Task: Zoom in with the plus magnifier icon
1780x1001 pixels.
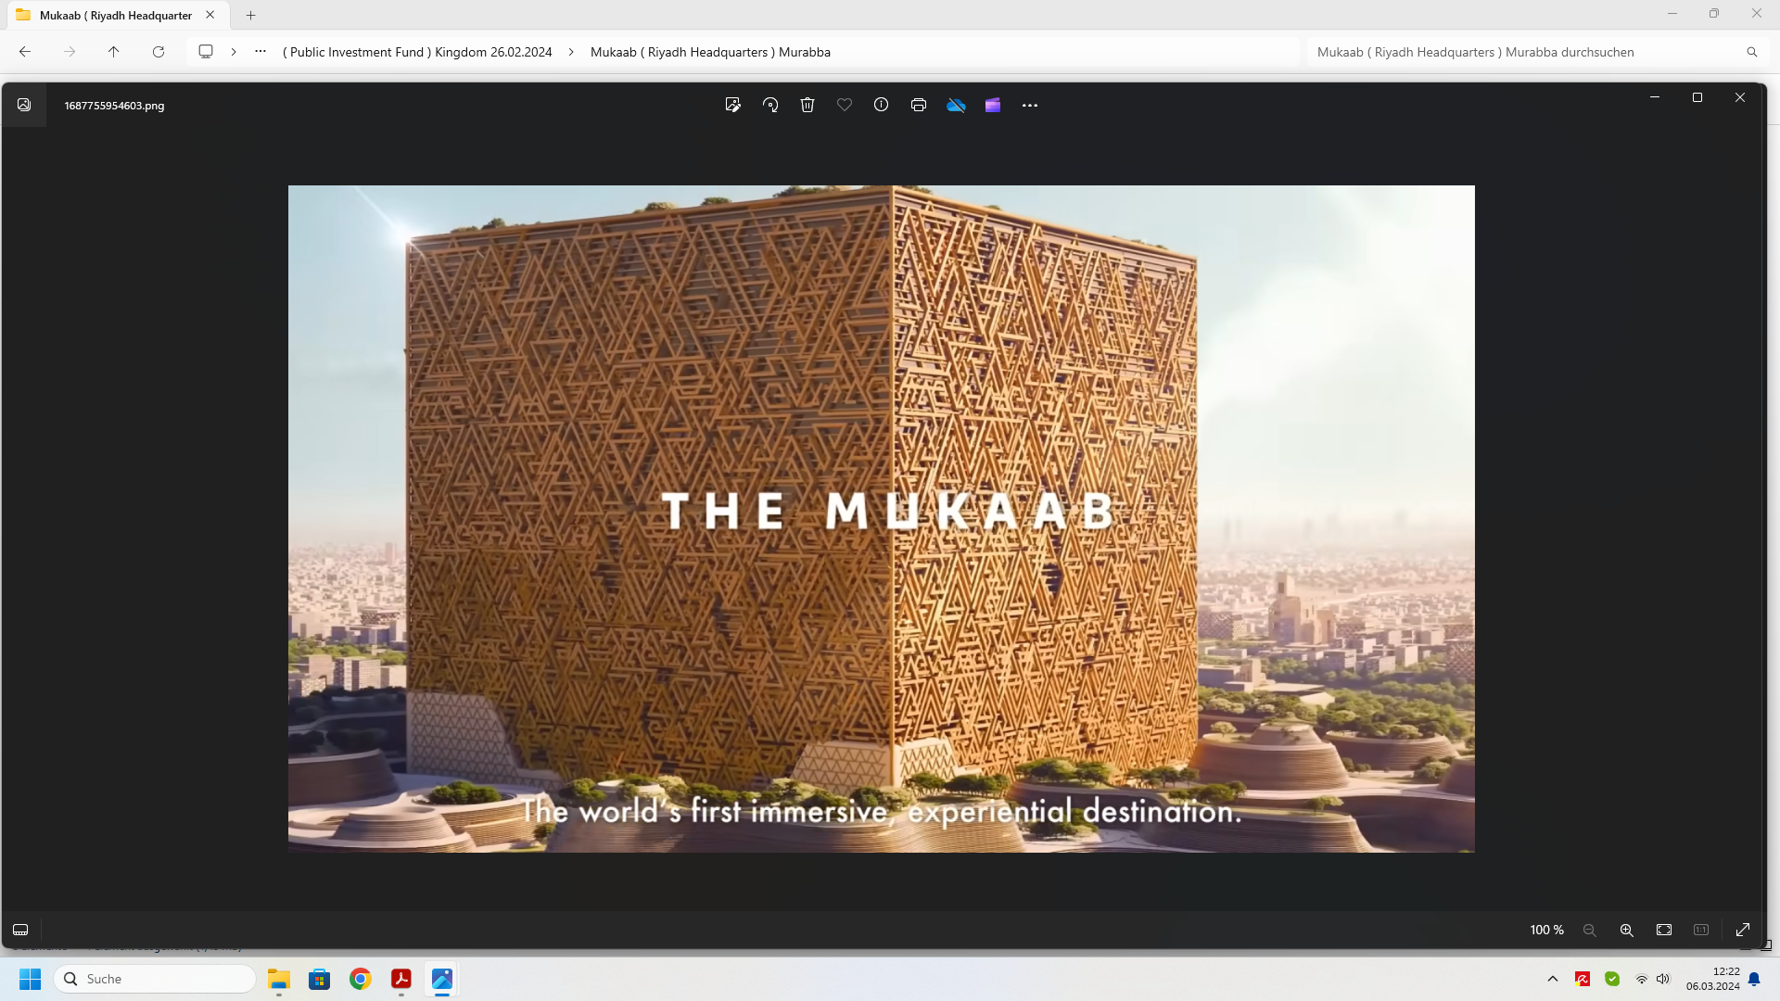Action: [1627, 930]
